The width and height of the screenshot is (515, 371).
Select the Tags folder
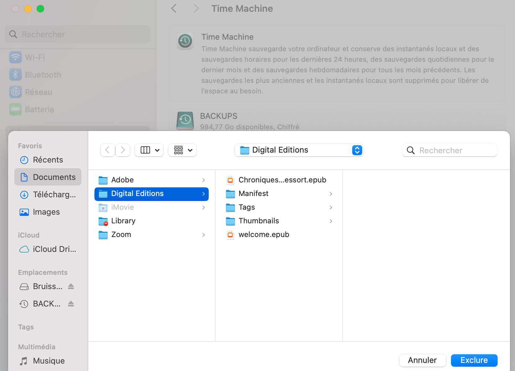tap(279, 208)
